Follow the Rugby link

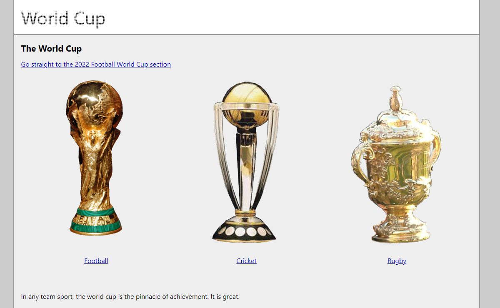(x=397, y=261)
